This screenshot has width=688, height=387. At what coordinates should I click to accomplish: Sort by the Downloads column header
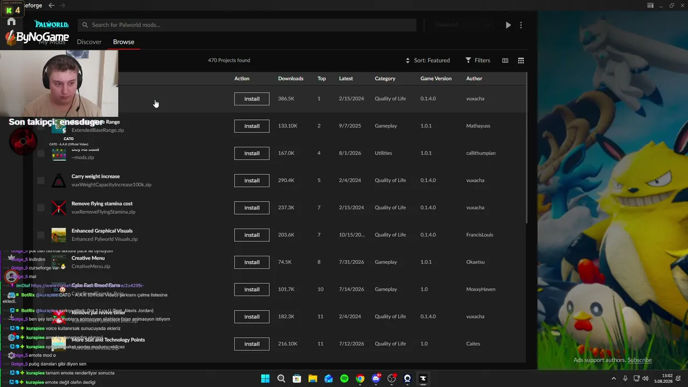pos(291,78)
